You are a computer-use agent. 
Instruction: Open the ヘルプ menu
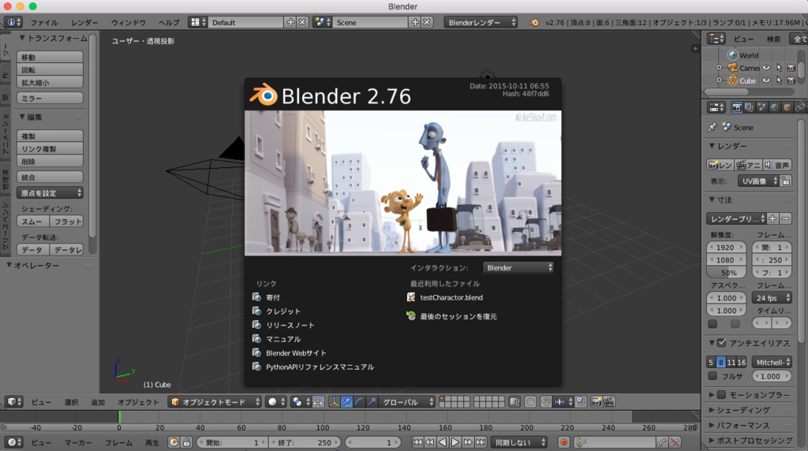pyautogui.click(x=169, y=23)
